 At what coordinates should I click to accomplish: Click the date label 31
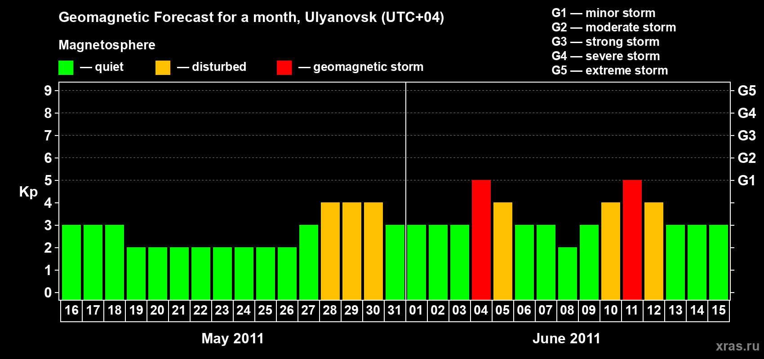tap(395, 310)
